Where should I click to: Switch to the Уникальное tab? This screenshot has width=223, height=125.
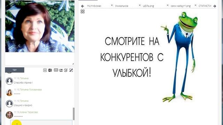coord(122,6)
